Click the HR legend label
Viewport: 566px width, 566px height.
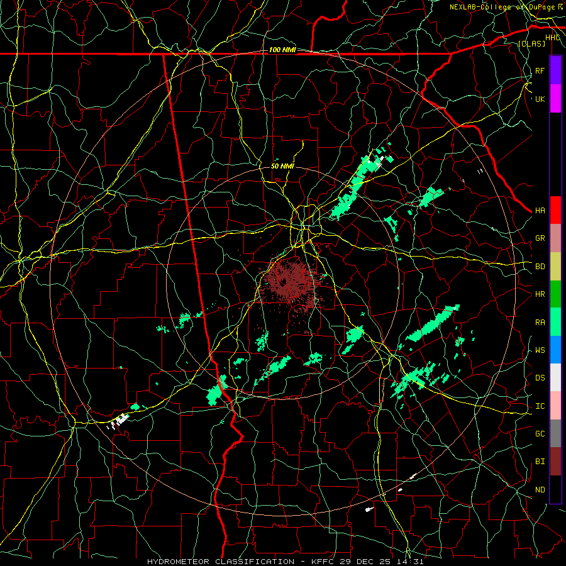(x=540, y=294)
